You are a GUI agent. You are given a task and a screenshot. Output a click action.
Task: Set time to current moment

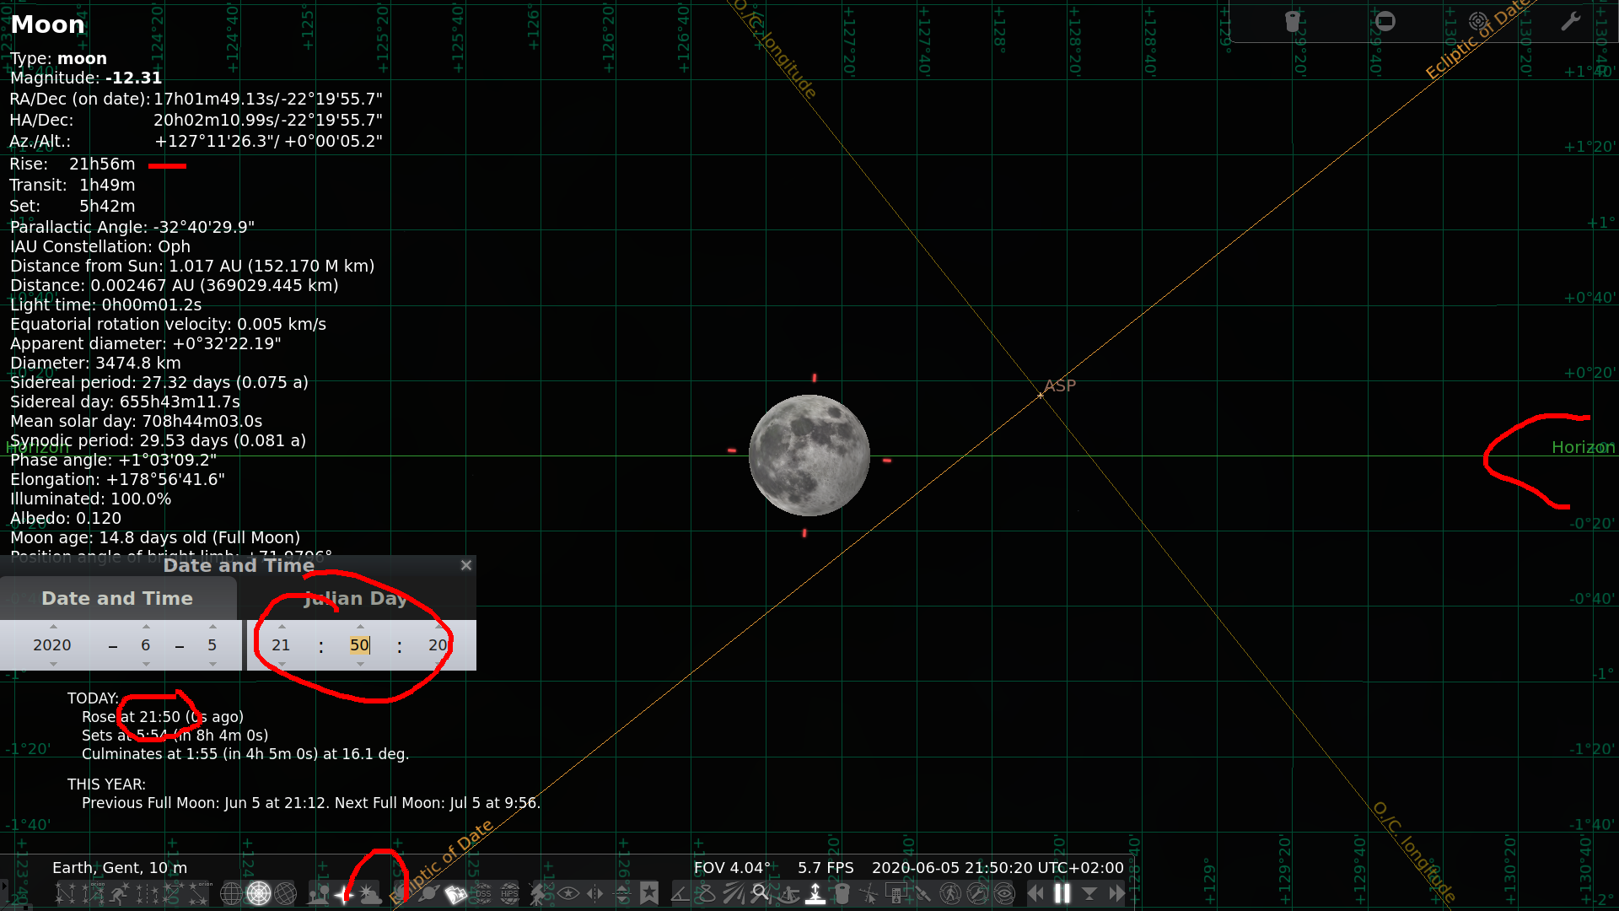(x=1089, y=894)
